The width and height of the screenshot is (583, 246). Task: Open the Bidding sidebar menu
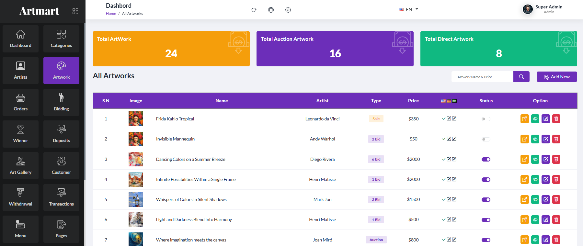click(x=61, y=102)
